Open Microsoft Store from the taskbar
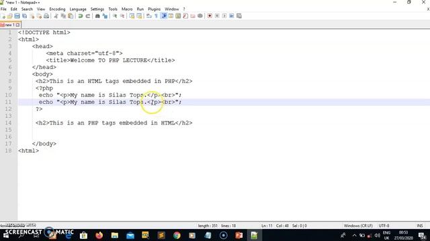Screen dimensions: 430x241 83,235
